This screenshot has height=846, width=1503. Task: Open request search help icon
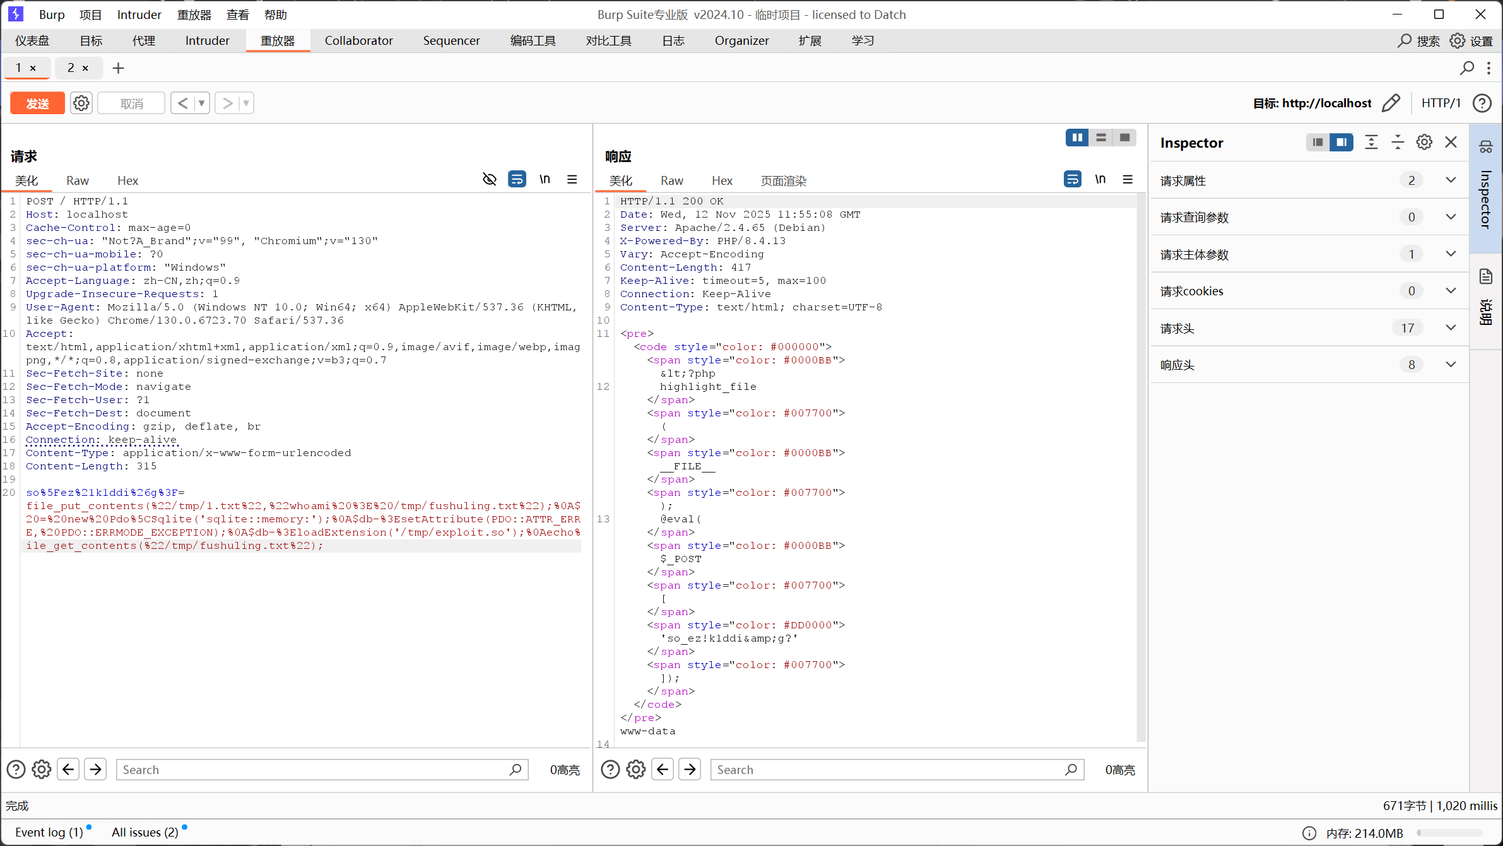(x=16, y=770)
